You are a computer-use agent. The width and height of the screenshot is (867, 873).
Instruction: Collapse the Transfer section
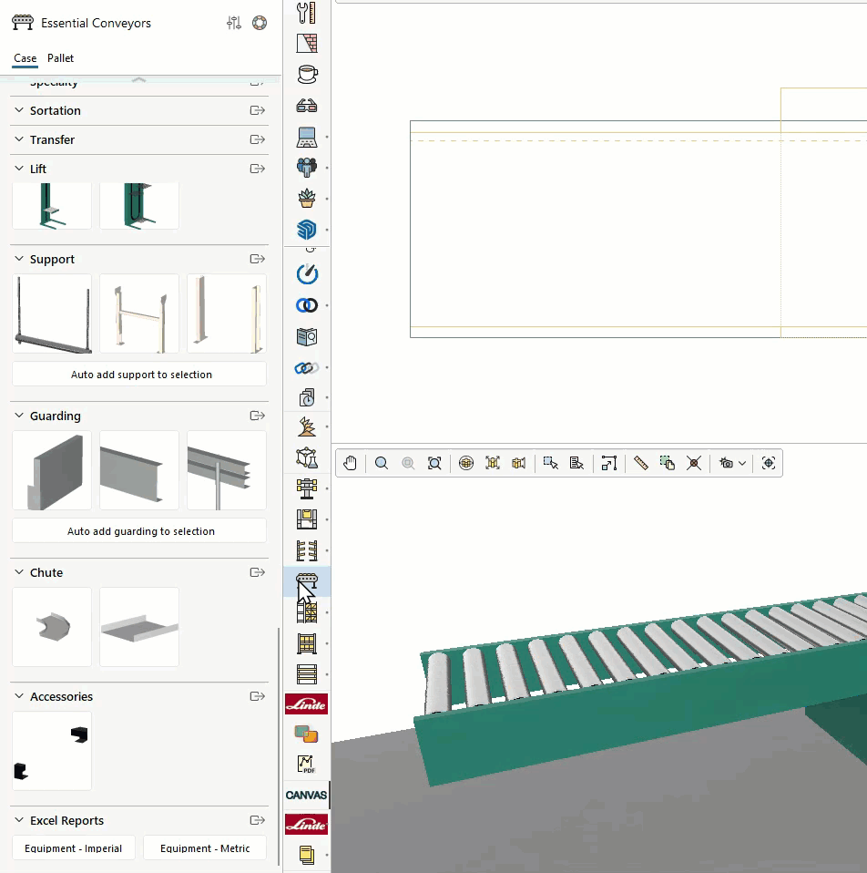(19, 139)
